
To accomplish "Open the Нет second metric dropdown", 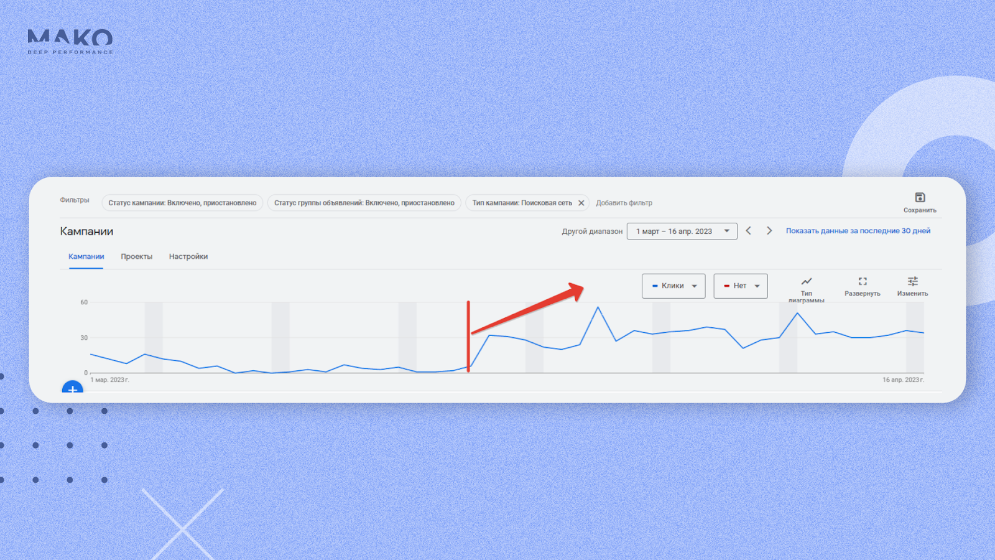I will pos(741,286).
